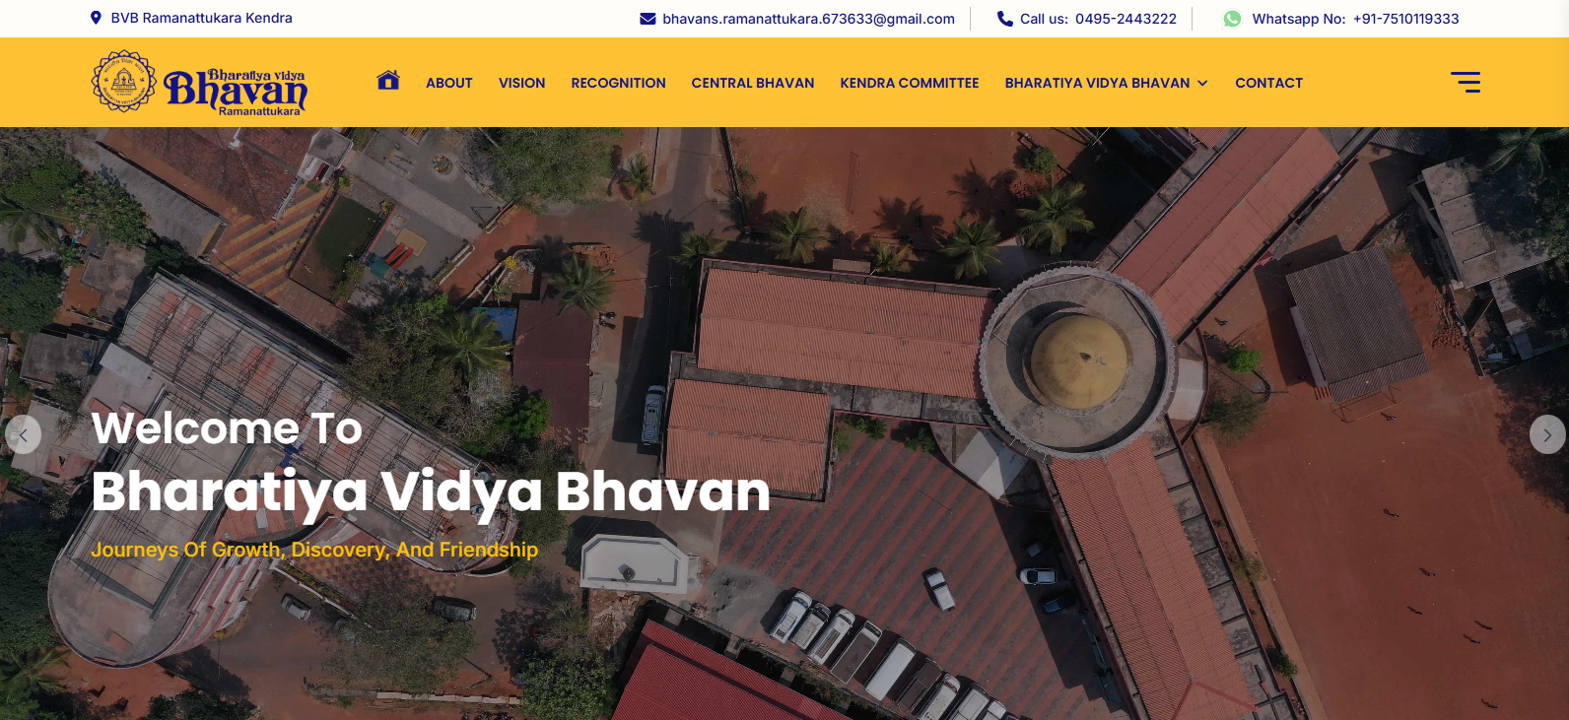Image resolution: width=1569 pixels, height=720 pixels.
Task: Open the About menu item
Action: click(449, 84)
